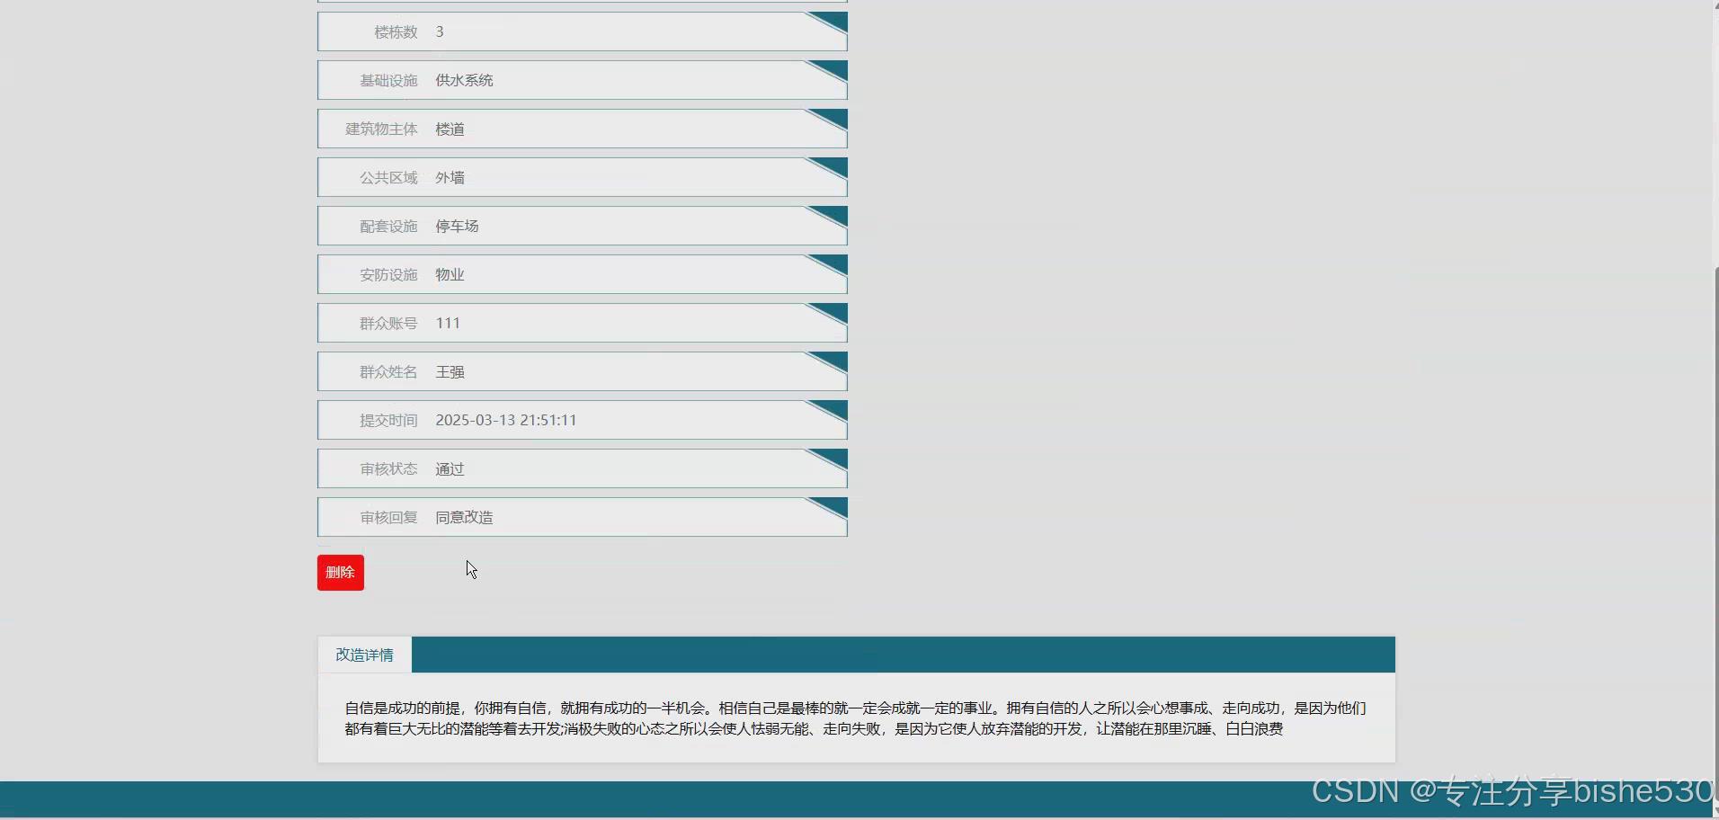Click the 物业 value in 安防设施
Image resolution: width=1719 pixels, height=820 pixels.
pyautogui.click(x=449, y=274)
